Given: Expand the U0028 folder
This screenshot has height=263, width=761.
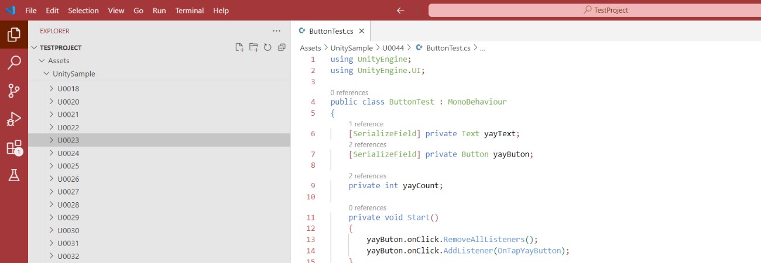Looking at the screenshot, I should pyautogui.click(x=159, y=205).
